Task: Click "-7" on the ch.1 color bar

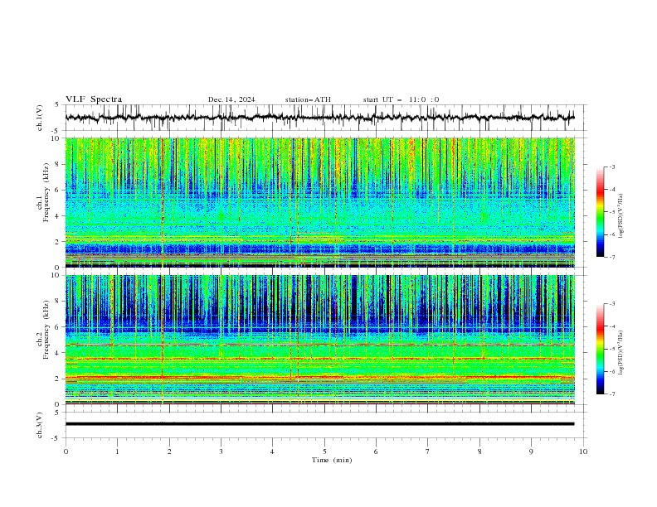Action: [x=611, y=257]
